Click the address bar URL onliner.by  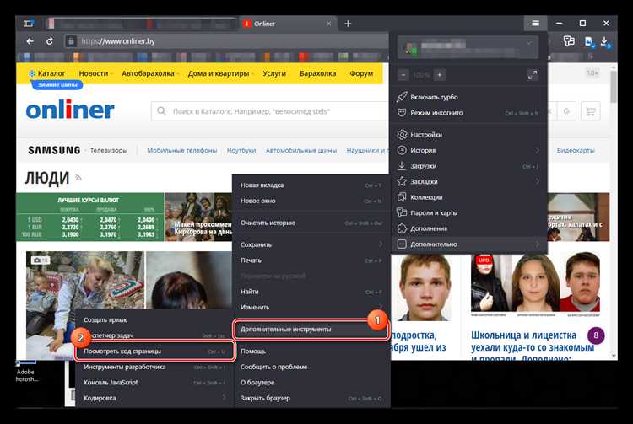(x=118, y=41)
